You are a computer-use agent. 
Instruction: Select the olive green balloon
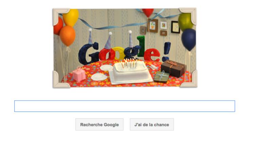[185, 22]
